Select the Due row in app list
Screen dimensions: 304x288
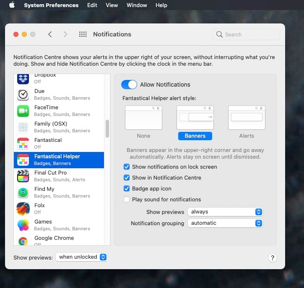pyautogui.click(x=59, y=95)
